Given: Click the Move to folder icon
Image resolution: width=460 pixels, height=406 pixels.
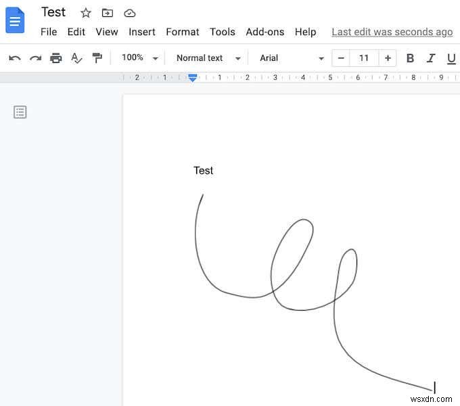Looking at the screenshot, I should click(x=108, y=13).
